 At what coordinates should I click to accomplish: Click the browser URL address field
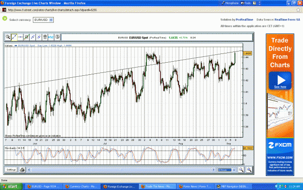coord(151,10)
